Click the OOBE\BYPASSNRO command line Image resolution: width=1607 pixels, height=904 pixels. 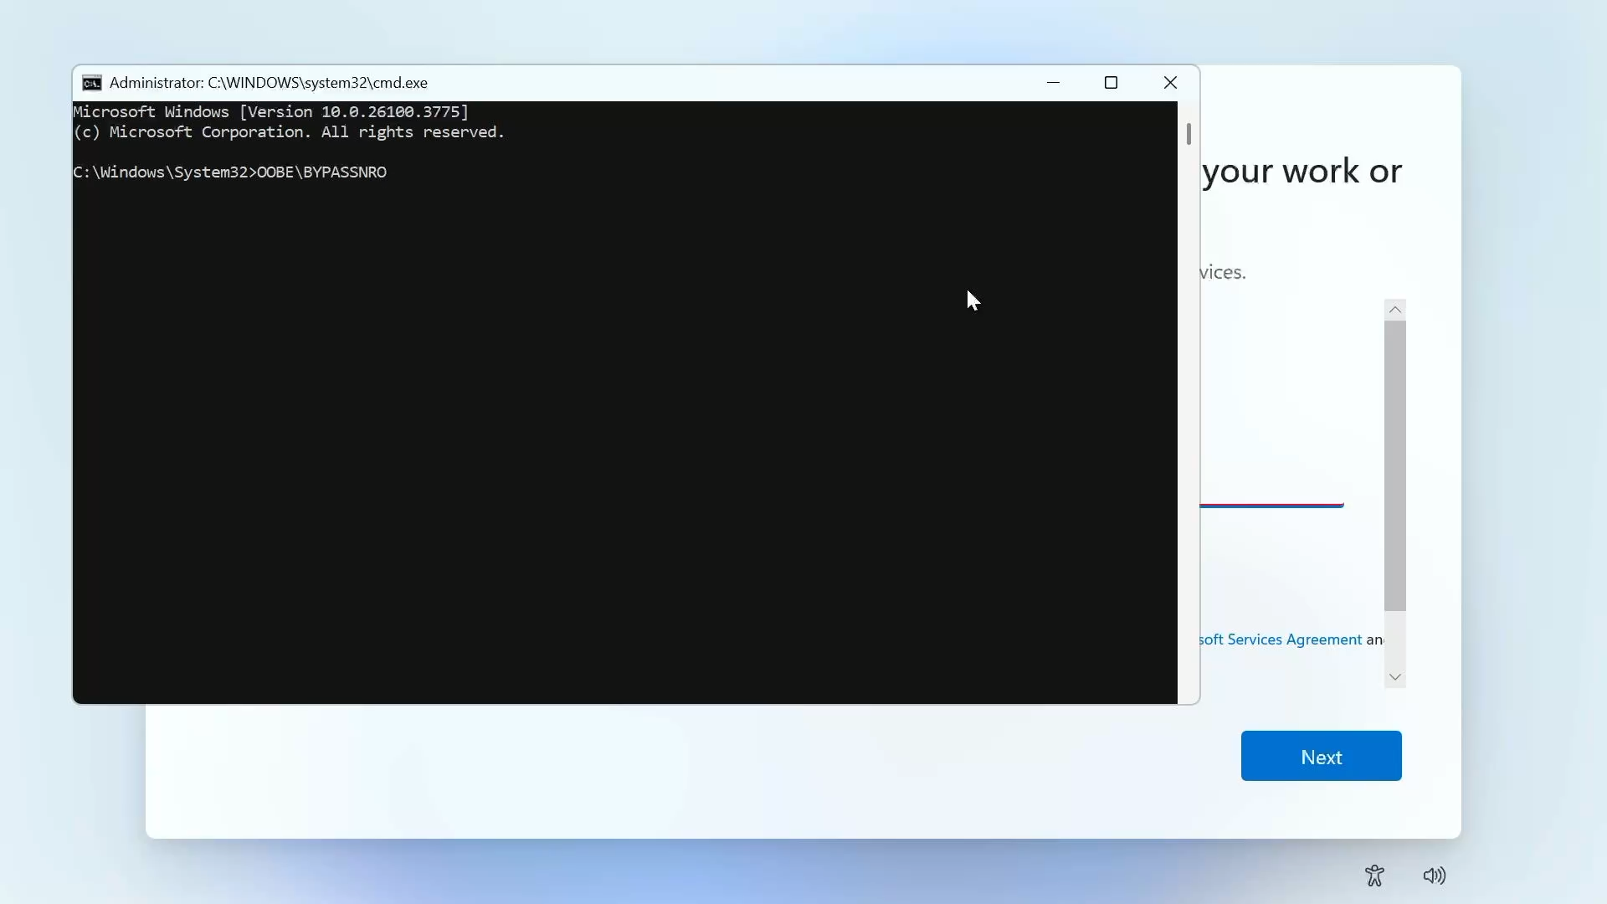[321, 172]
